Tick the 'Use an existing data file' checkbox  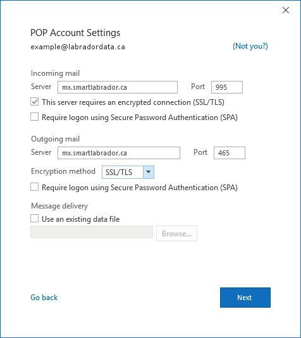(x=35, y=219)
